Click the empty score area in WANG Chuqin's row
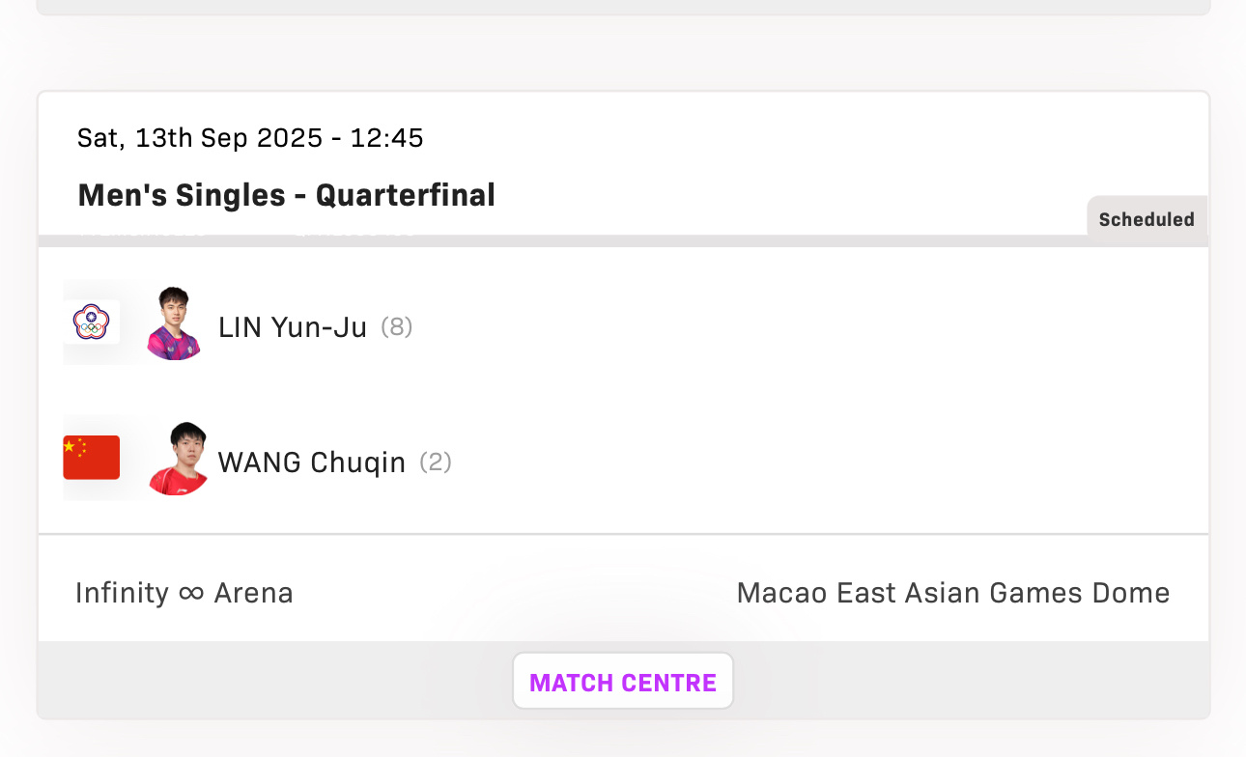This screenshot has width=1246, height=757. (831, 463)
